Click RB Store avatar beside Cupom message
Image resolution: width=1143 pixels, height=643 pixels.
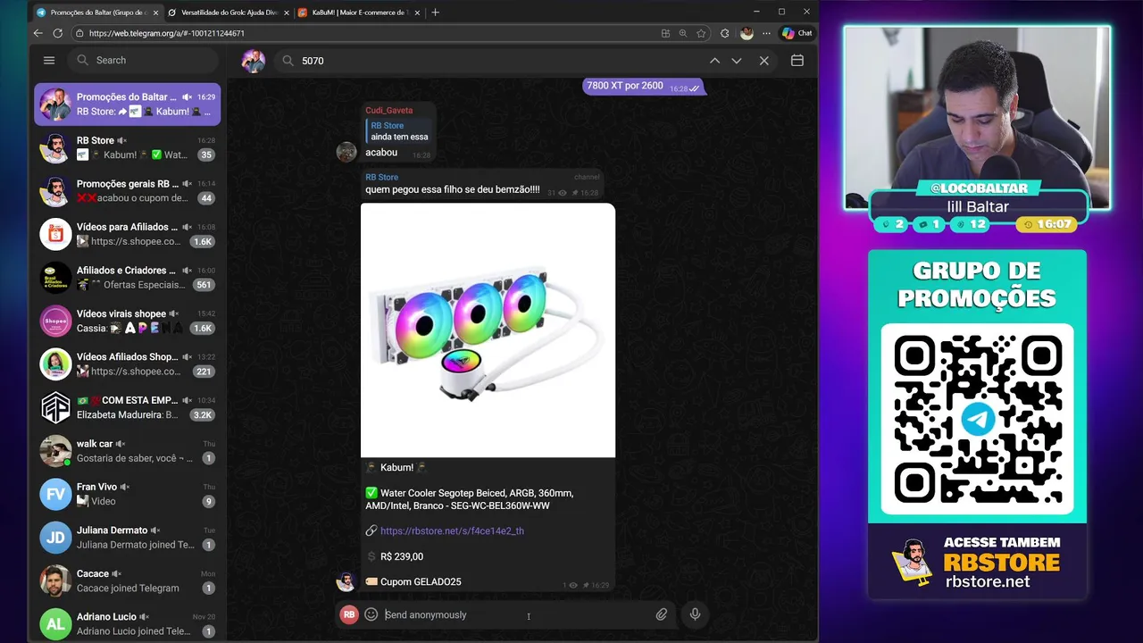coord(346,582)
